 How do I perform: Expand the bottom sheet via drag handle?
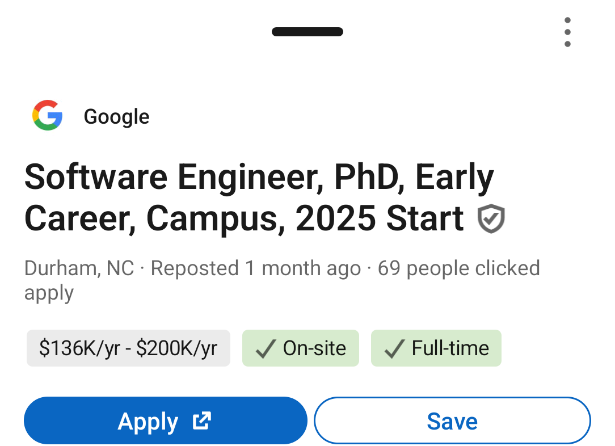307,32
